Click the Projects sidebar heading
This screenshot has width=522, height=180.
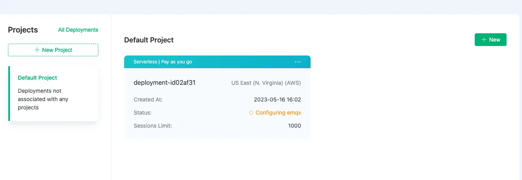click(x=23, y=30)
